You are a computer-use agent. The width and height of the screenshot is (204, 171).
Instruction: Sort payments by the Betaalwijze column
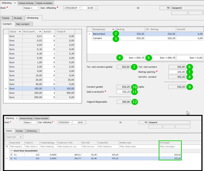click(x=104, y=29)
